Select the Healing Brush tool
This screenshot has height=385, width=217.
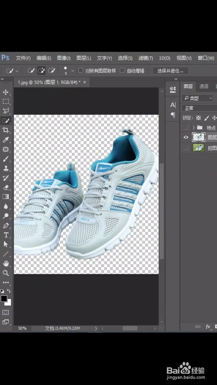pos(6,149)
